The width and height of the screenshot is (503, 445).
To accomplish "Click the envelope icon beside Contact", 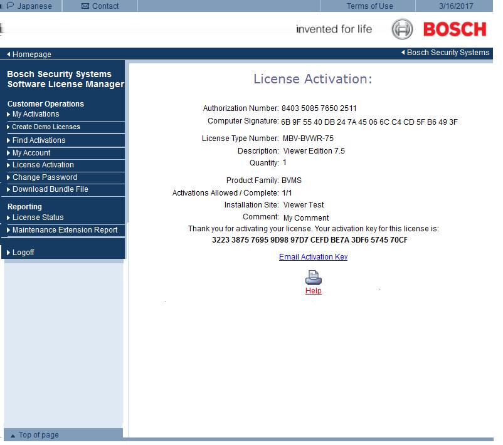I will [85, 6].
